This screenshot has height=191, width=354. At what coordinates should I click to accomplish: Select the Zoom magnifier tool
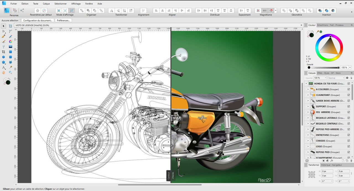(x=11, y=72)
